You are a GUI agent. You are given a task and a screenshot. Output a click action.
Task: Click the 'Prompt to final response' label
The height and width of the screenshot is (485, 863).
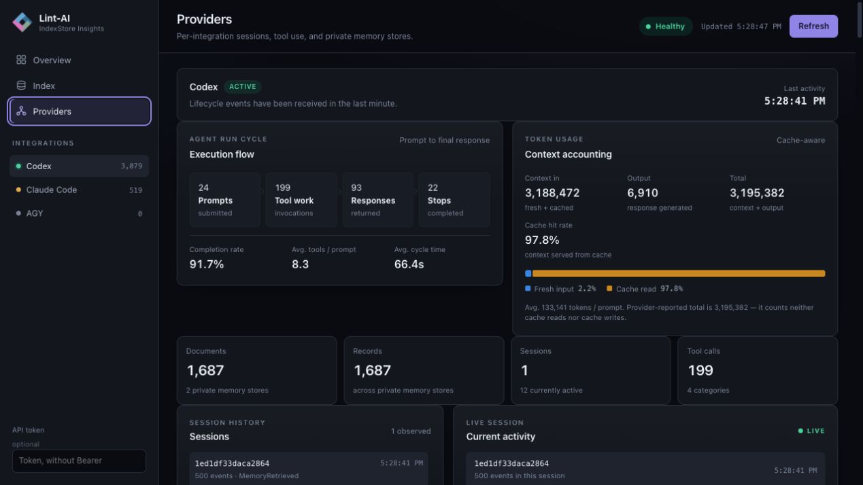coord(445,140)
